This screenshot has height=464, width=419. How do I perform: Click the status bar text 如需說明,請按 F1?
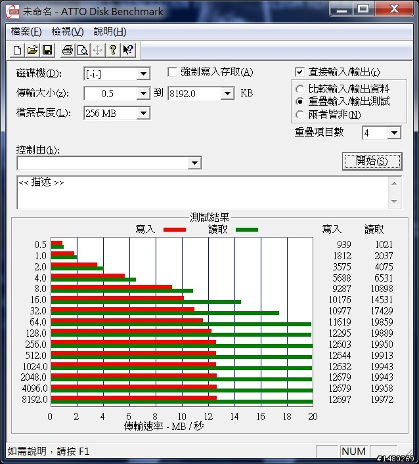point(48,452)
